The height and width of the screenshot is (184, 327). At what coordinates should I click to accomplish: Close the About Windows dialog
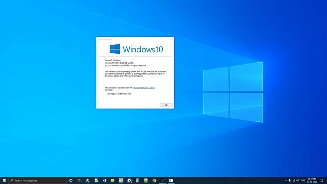click(x=172, y=39)
